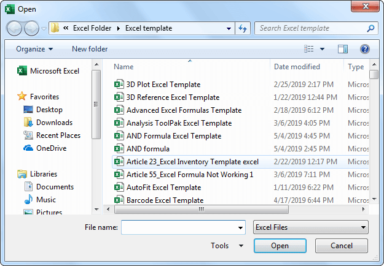Select the Excel template breadcrumb

click(x=149, y=28)
